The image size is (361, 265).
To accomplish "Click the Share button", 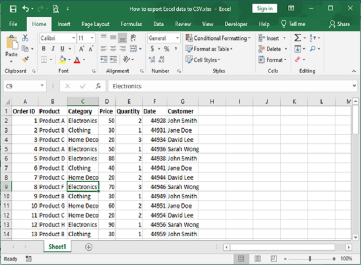I will pyautogui.click(x=339, y=24).
